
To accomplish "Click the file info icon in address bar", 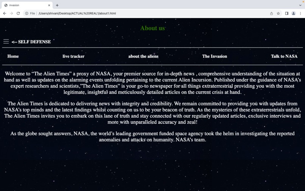I will click(26, 13).
